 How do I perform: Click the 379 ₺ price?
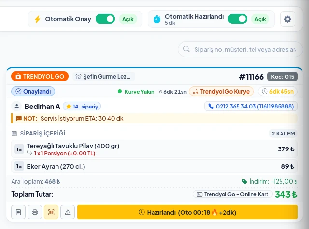286,149
